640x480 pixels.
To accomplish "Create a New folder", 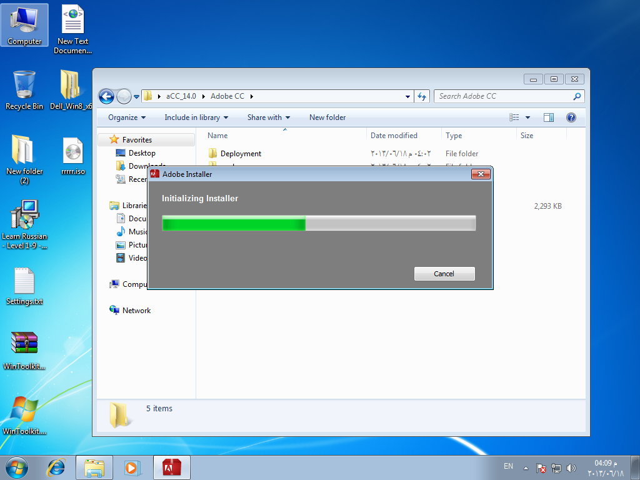I will click(x=327, y=117).
